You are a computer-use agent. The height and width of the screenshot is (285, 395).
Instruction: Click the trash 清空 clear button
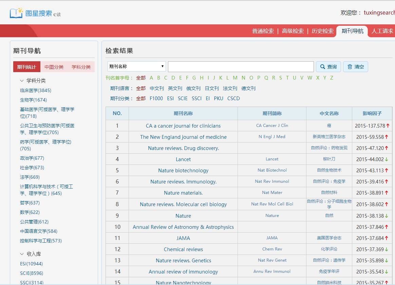355,67
